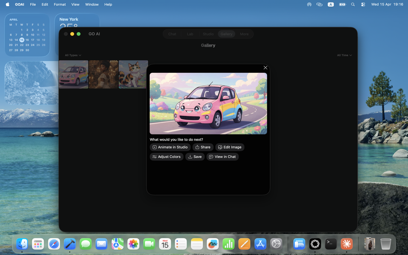Open the Format menu

click(60, 4)
